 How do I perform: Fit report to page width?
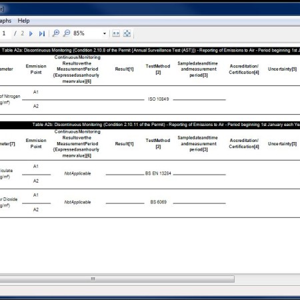click(x=116, y=33)
